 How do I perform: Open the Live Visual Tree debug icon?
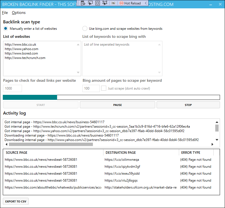tap(83, 3)
